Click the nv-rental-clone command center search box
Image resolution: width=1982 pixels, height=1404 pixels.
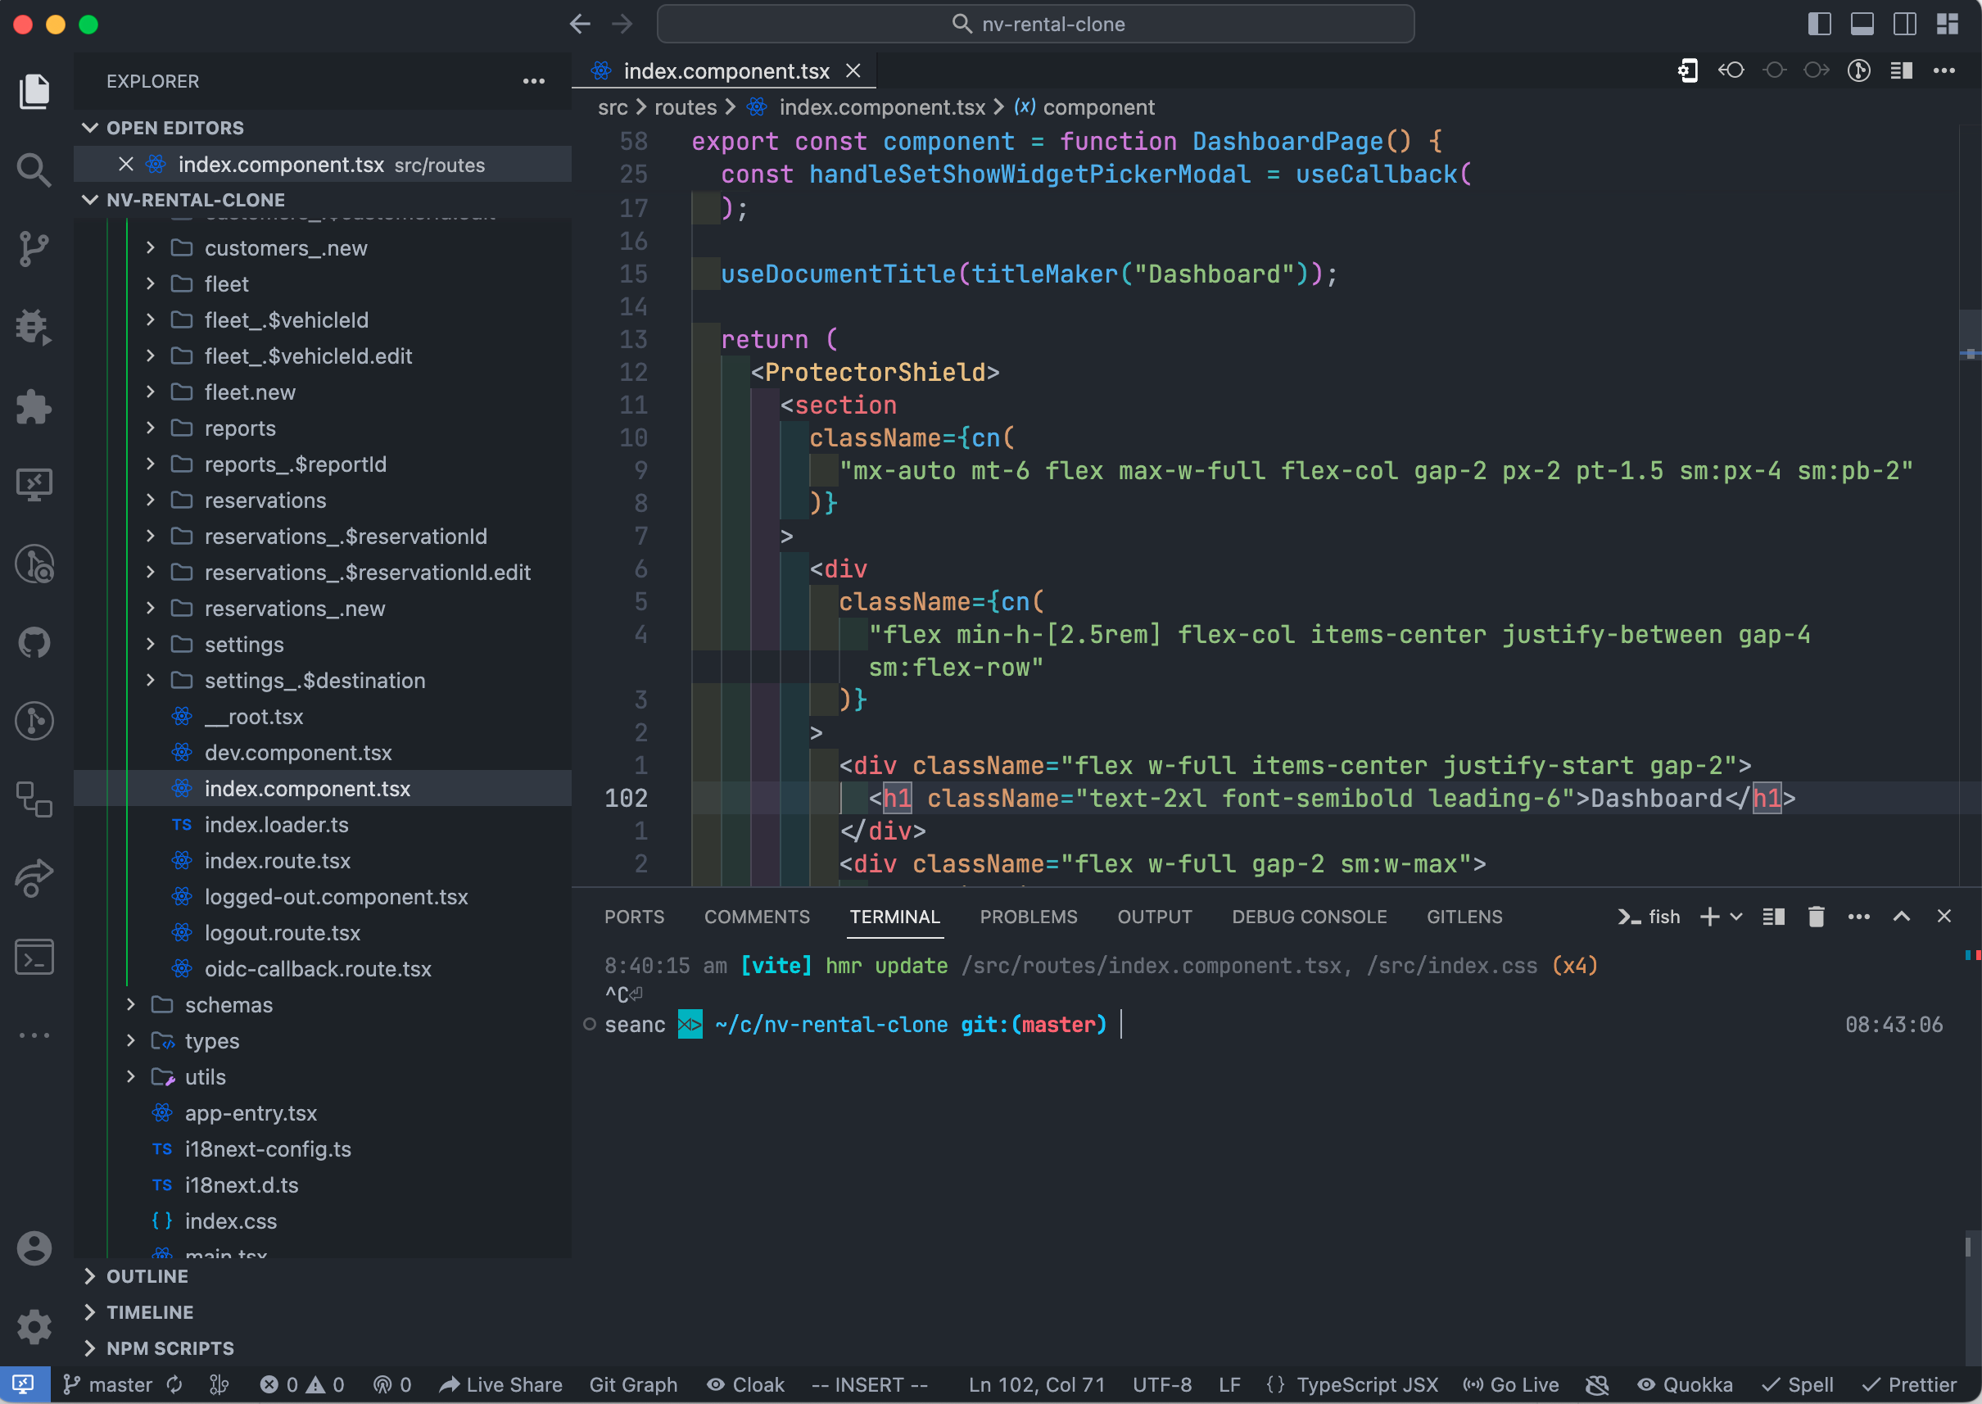[x=1035, y=25]
